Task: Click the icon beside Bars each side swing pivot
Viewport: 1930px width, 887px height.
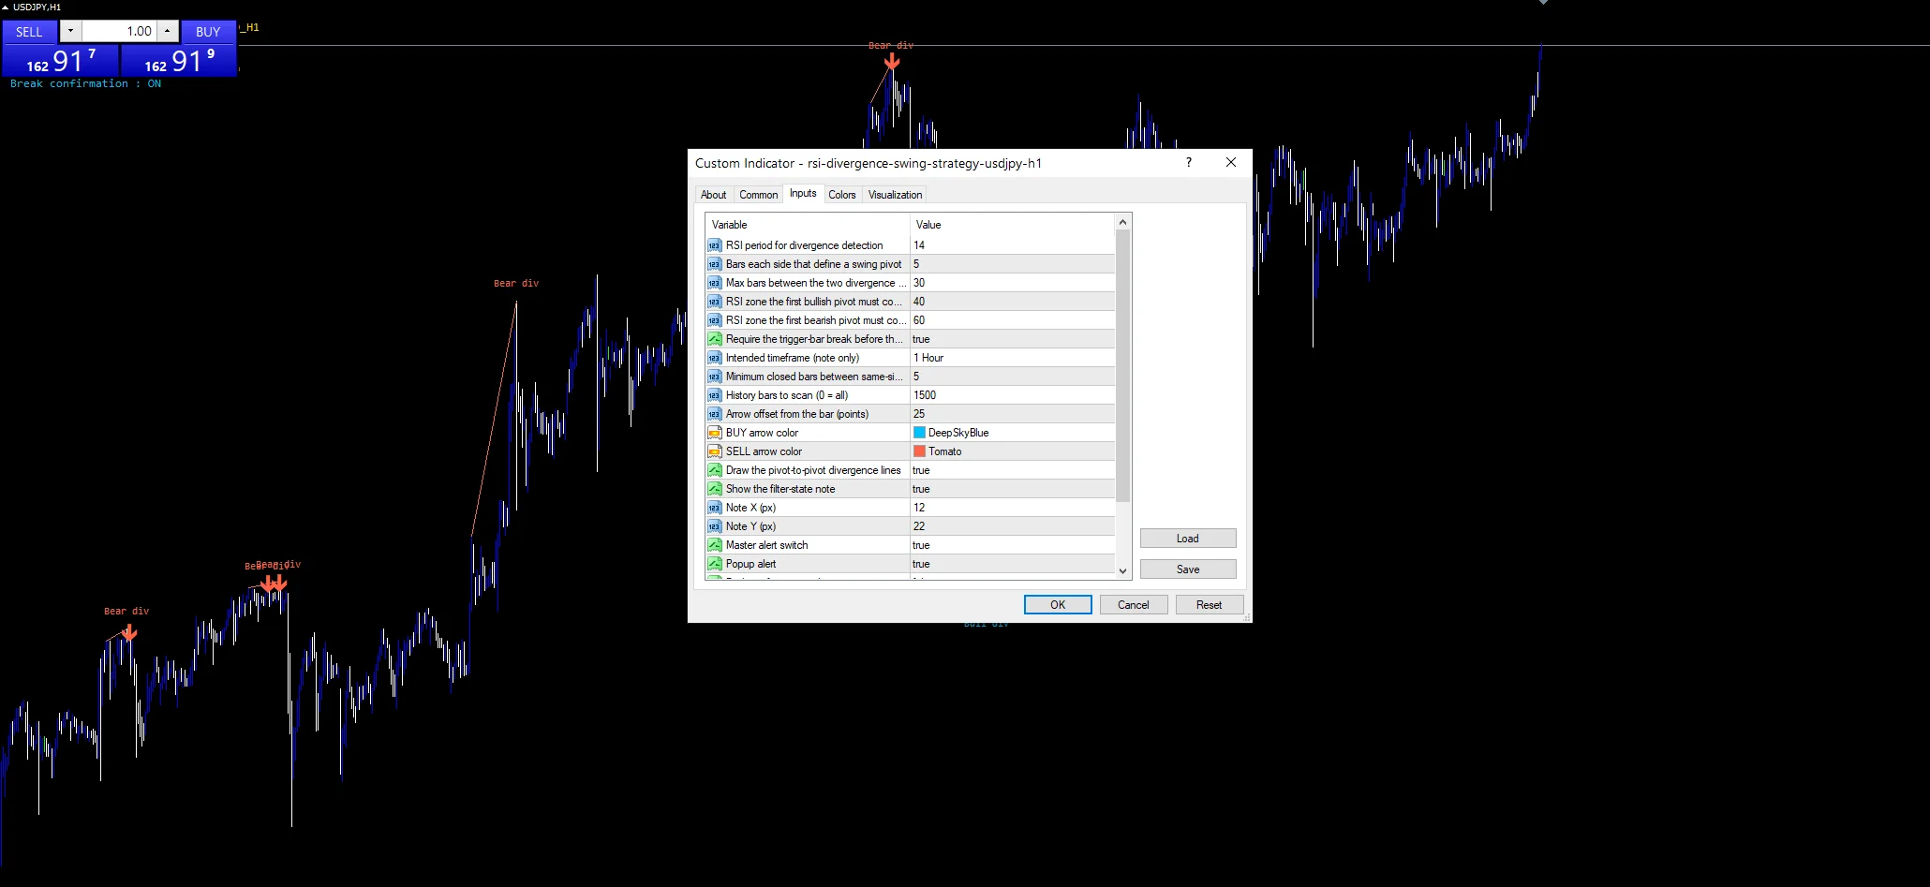Action: tap(714, 264)
